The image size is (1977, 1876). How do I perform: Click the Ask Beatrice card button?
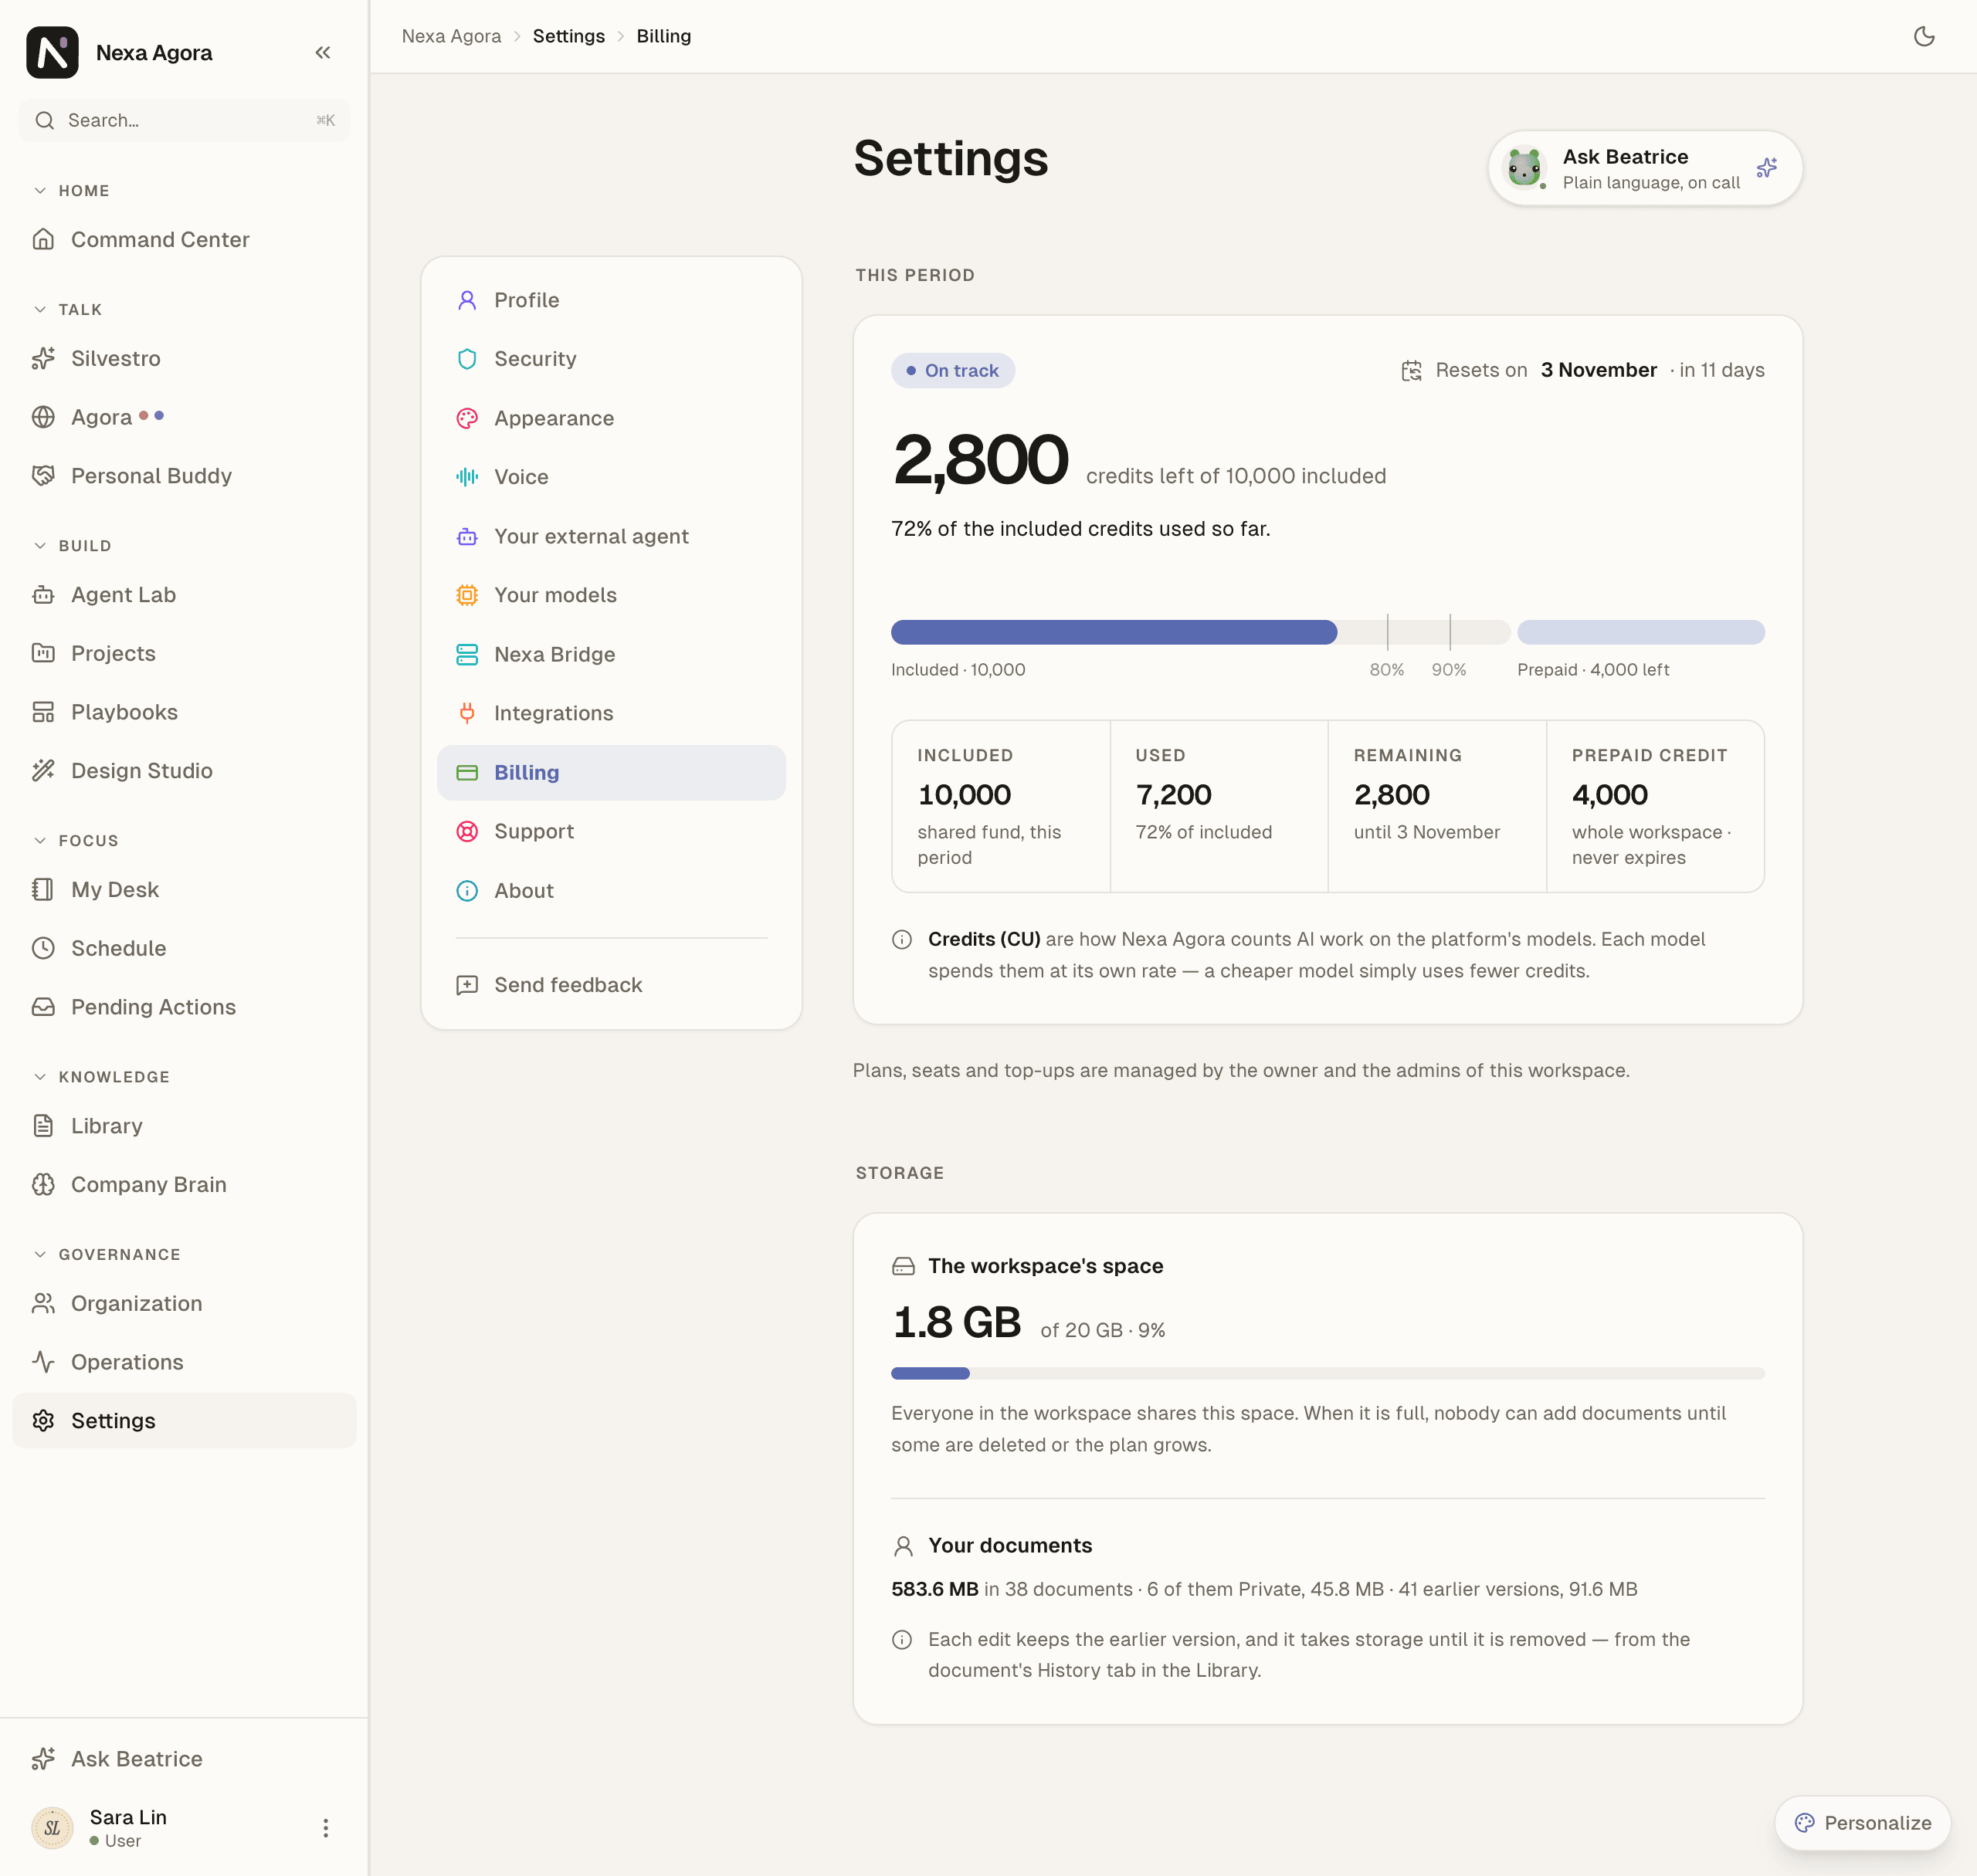[x=1645, y=168]
